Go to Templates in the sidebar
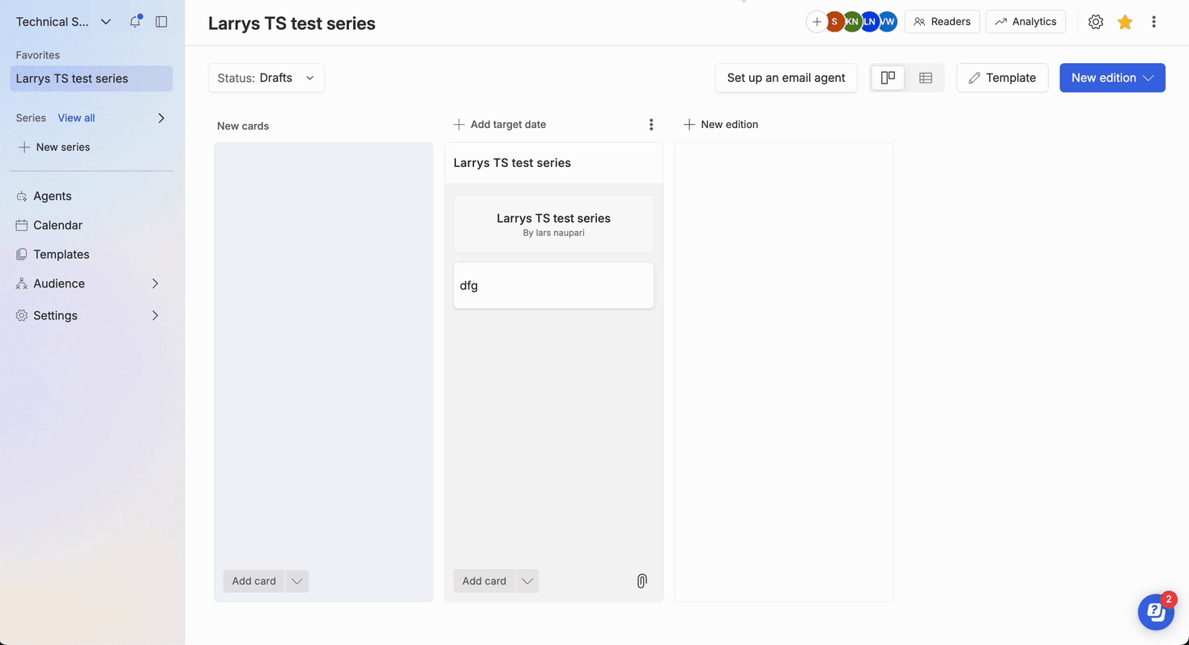This screenshot has width=1189, height=645. (61, 254)
